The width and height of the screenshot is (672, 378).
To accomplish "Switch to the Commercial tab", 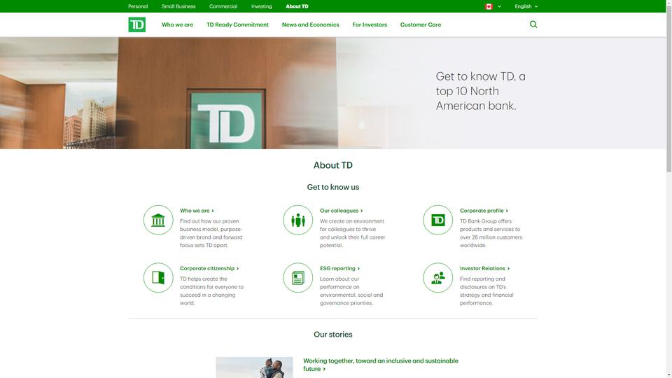I will (x=223, y=6).
